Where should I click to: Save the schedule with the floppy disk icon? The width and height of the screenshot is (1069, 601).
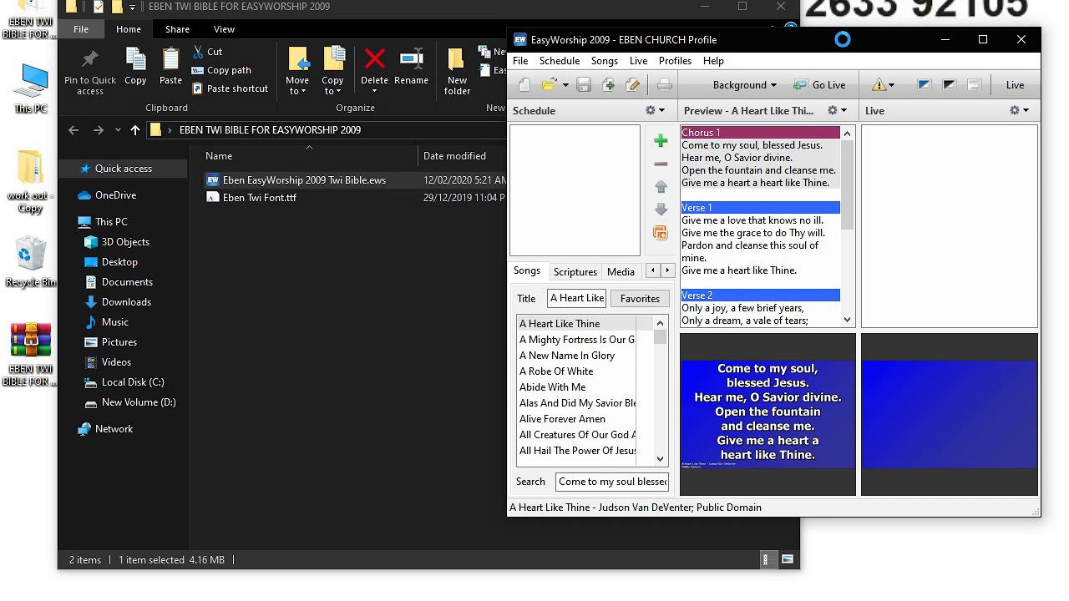tap(584, 85)
